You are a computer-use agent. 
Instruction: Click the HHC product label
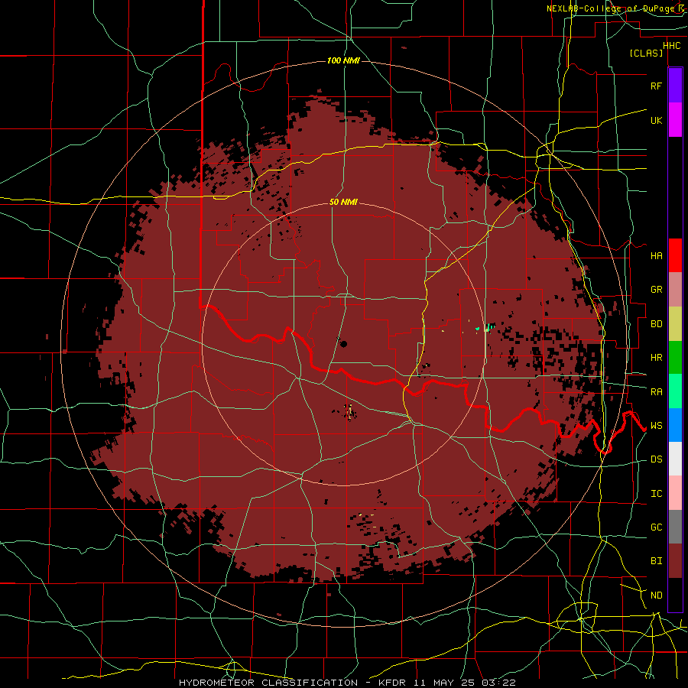click(x=672, y=46)
